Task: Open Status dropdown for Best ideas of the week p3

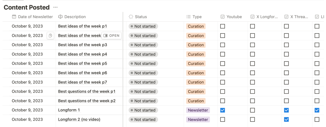Action: pos(143,45)
